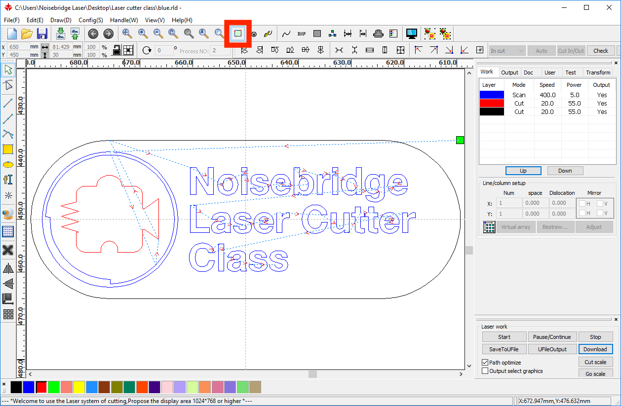Select the Ellipse drawing tool
Viewport: 621px width, 406px height.
[x=8, y=165]
